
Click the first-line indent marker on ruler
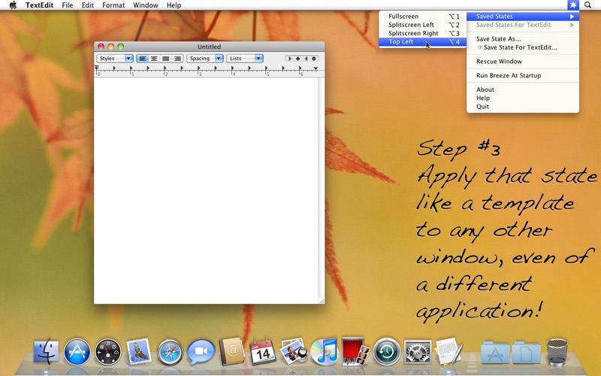(97, 67)
